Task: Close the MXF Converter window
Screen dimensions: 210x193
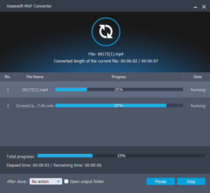Action: [x=204, y=7]
